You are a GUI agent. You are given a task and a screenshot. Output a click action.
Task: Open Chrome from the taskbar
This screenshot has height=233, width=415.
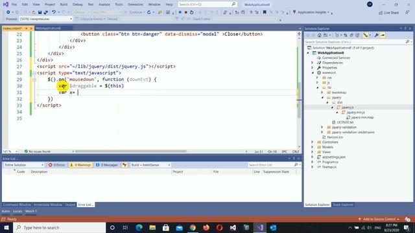(193, 227)
